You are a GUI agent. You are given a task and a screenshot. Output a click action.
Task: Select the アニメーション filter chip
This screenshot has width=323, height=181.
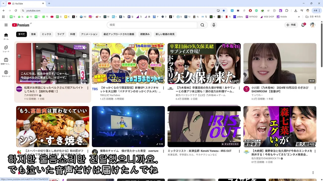click(89, 34)
